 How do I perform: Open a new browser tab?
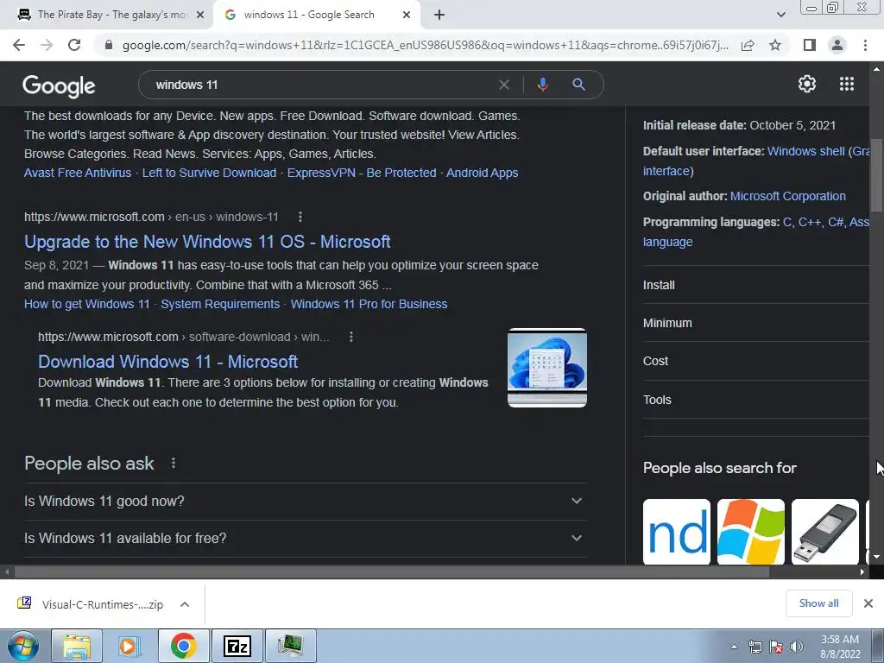pos(439,15)
